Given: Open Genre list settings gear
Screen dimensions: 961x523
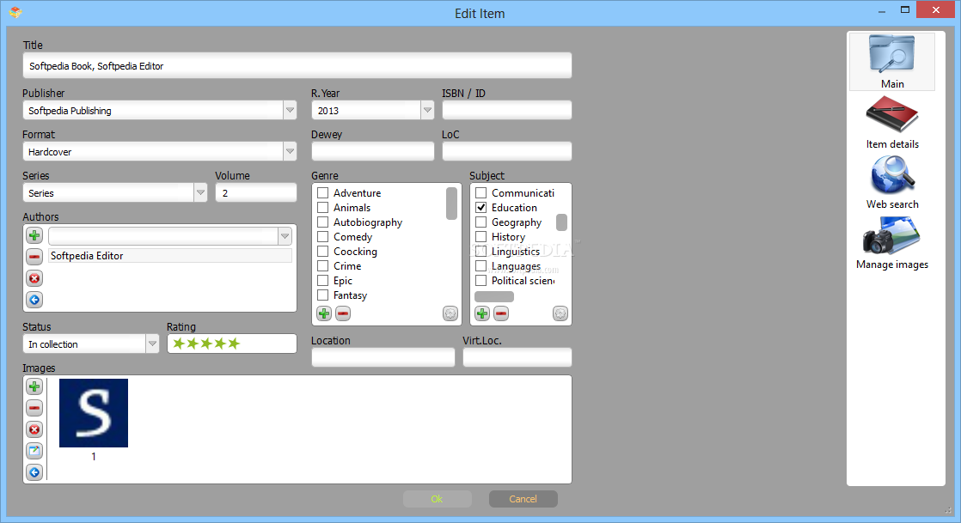Looking at the screenshot, I should tap(450, 313).
